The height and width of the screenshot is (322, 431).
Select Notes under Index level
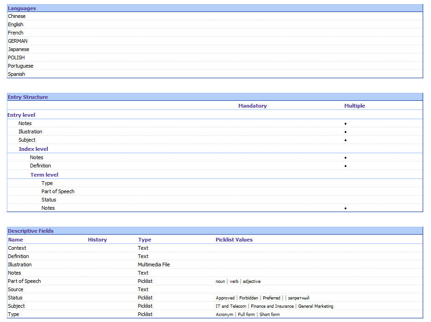point(36,157)
